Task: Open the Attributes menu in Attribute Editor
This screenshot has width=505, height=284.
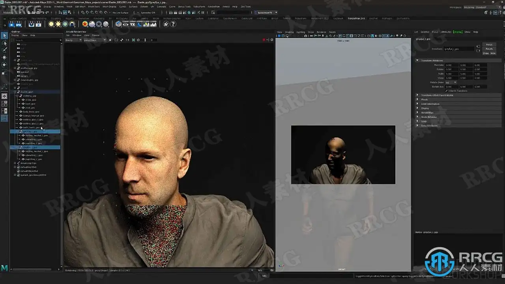Action: (x=446, y=32)
